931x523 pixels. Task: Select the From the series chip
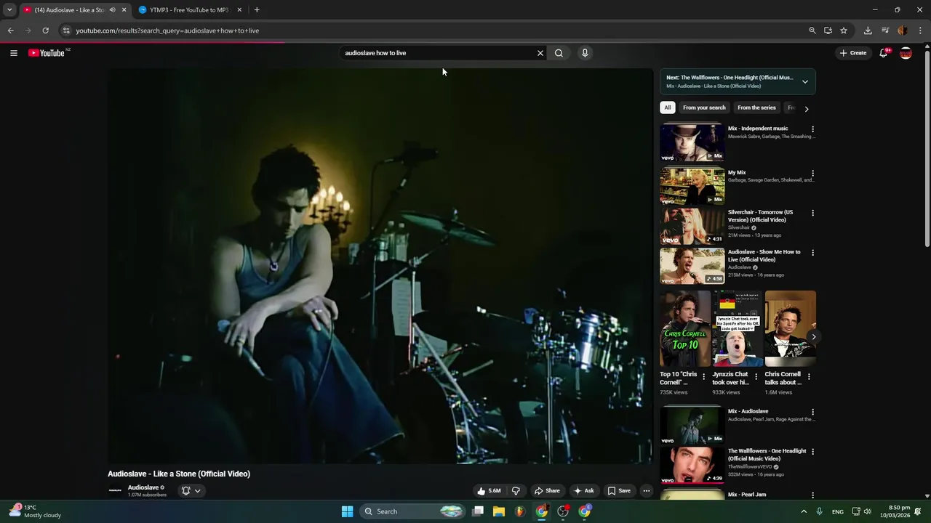(x=756, y=108)
